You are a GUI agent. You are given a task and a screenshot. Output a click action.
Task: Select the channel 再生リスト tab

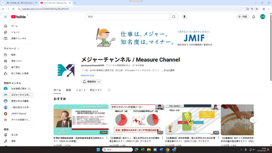click(x=96, y=90)
